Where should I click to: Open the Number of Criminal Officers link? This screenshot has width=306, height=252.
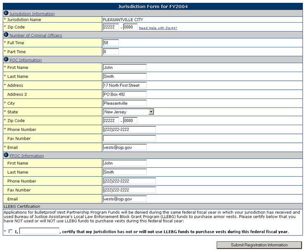35,35
